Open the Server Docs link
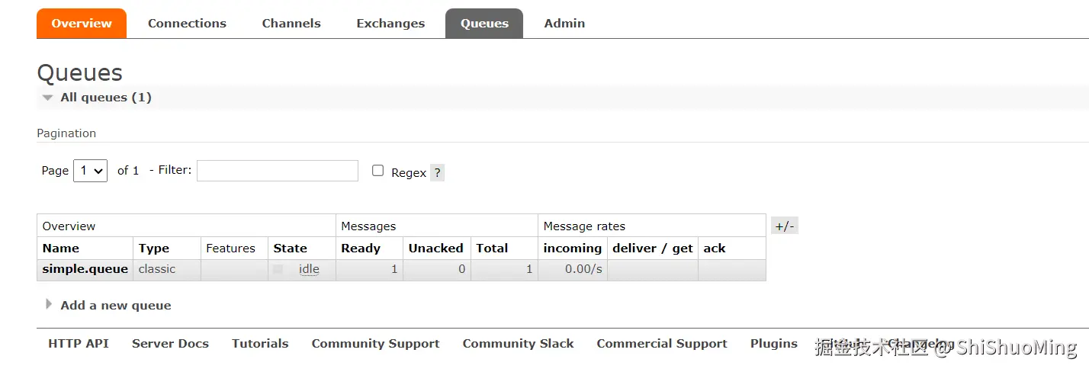The height and width of the screenshot is (372, 1089). pyautogui.click(x=170, y=343)
